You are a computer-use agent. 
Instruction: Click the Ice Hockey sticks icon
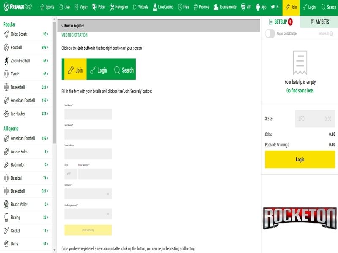click(x=6, y=113)
